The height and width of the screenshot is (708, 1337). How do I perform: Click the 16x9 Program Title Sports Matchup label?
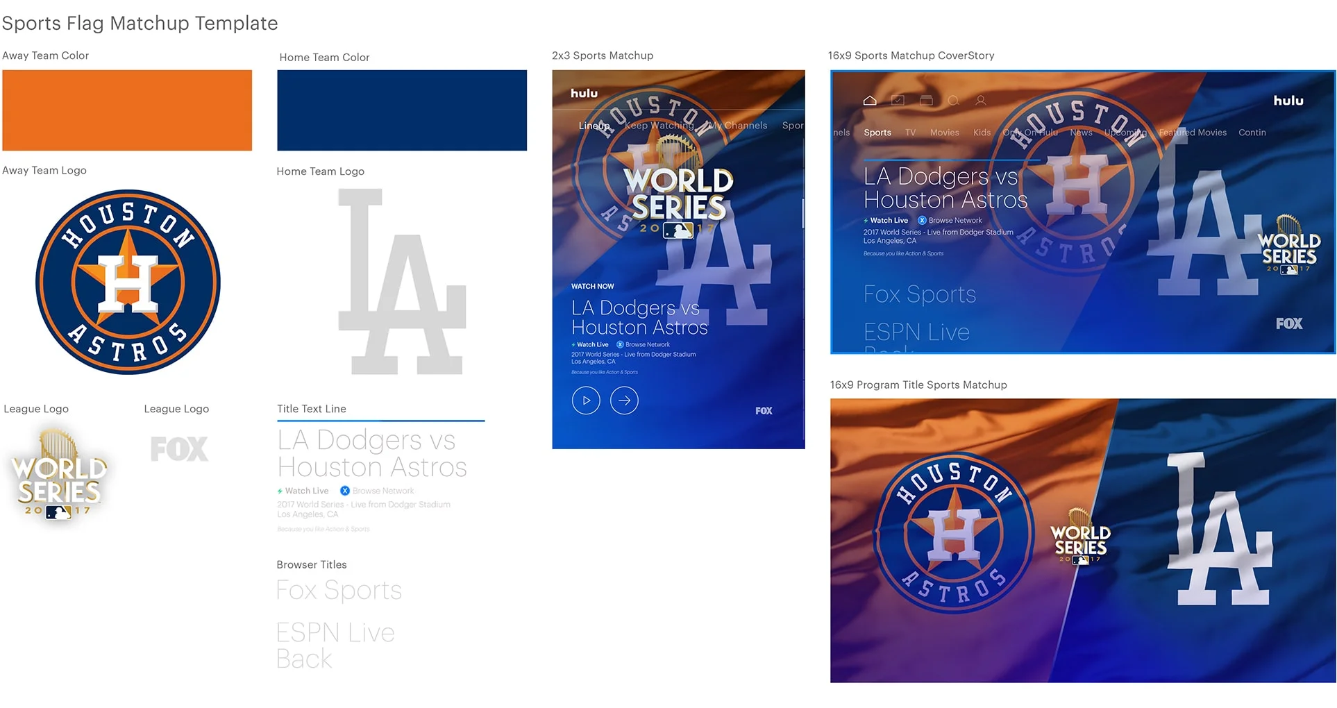pyautogui.click(x=918, y=385)
